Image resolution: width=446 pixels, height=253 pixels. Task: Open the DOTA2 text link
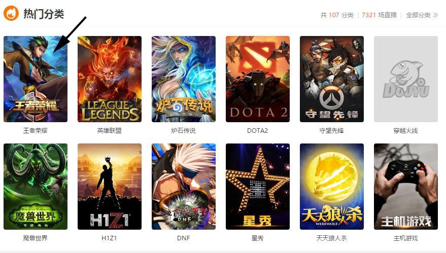pyautogui.click(x=257, y=130)
